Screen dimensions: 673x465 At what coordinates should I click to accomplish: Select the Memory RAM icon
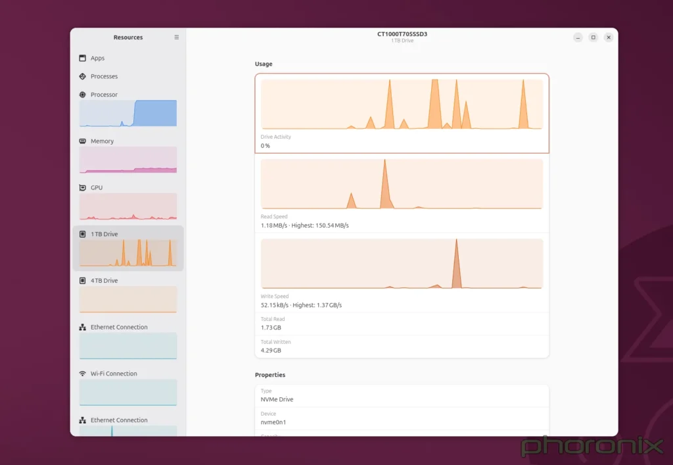pos(82,141)
